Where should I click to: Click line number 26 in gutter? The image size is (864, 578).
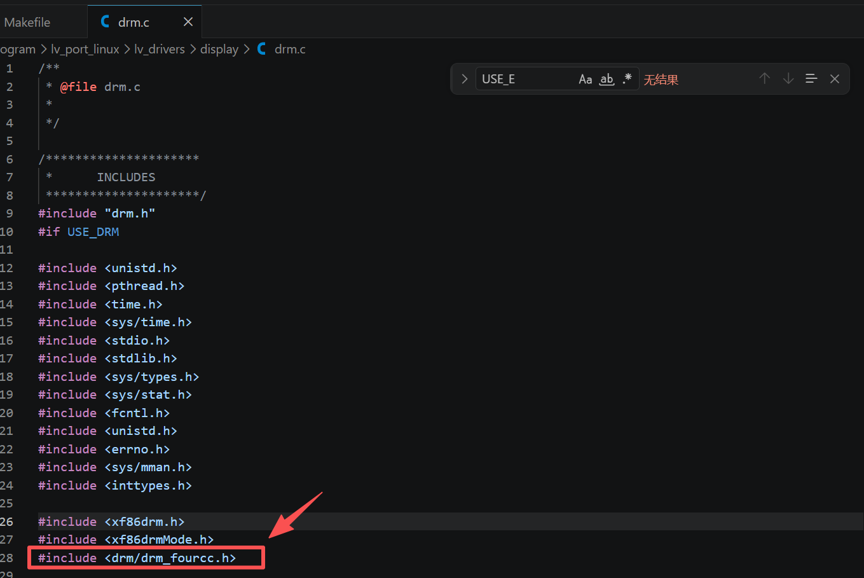[x=6, y=521]
